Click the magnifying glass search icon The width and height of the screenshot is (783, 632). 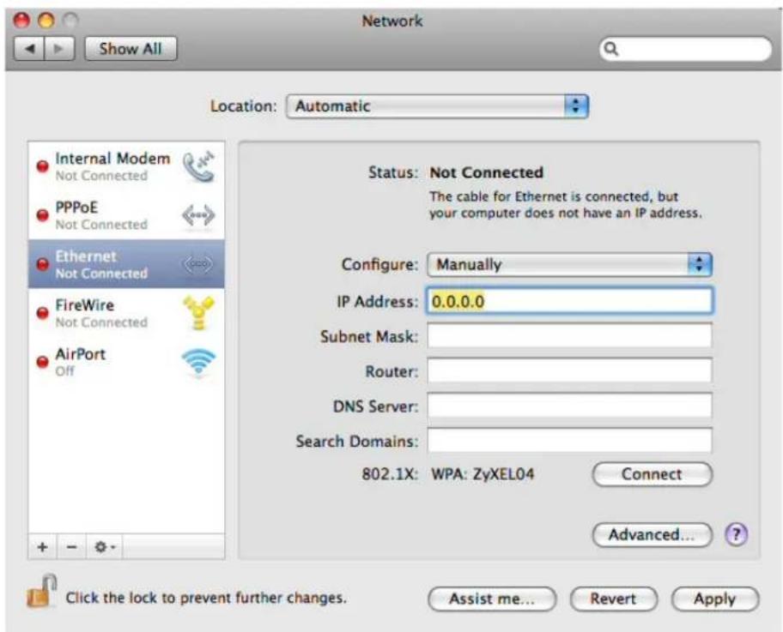(611, 49)
